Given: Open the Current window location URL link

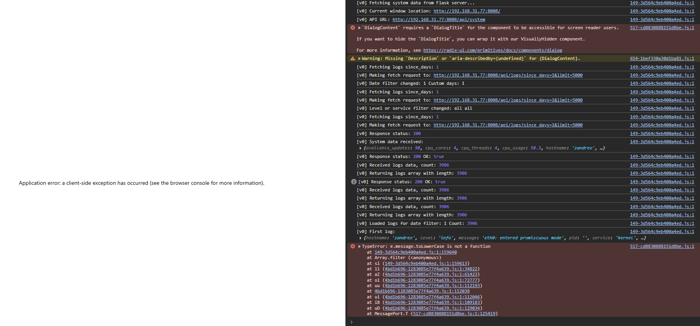Looking at the screenshot, I should click(467, 11).
